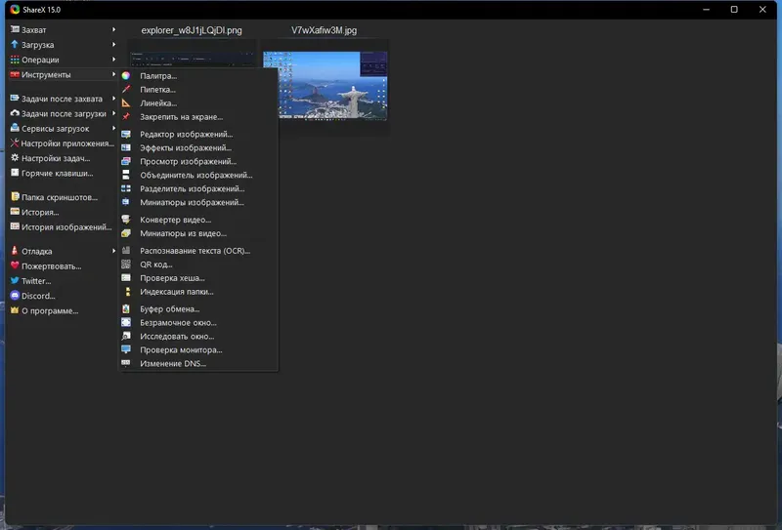
Task: Open Папка скриншотов...
Action: 63,197
